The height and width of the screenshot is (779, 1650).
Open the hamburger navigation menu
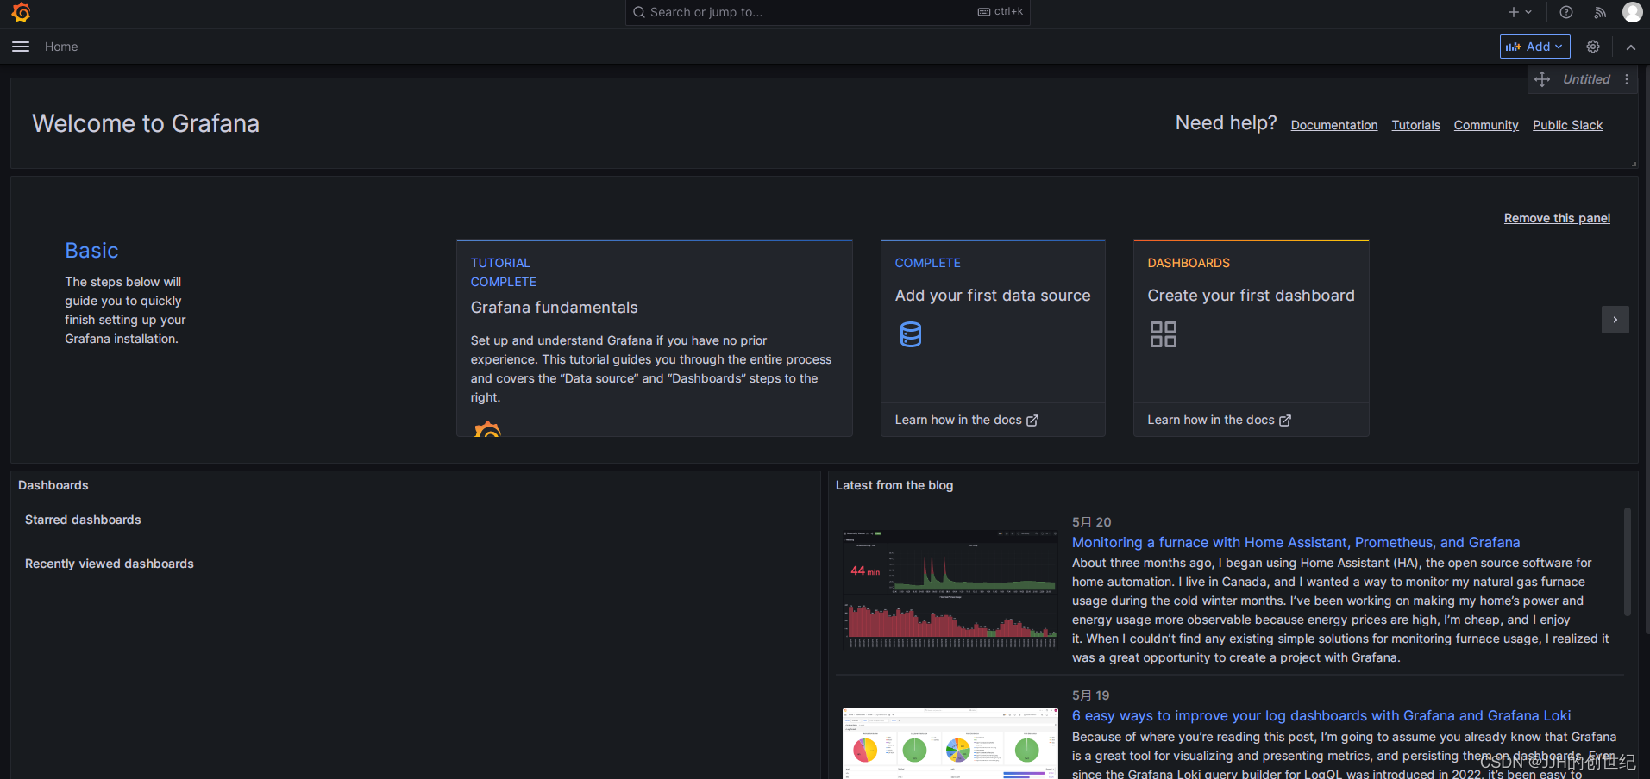coord(21,47)
